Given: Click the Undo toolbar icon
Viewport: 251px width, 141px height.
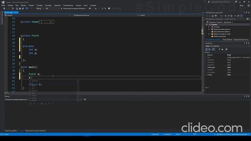Looking at the screenshot, I should (27, 9).
